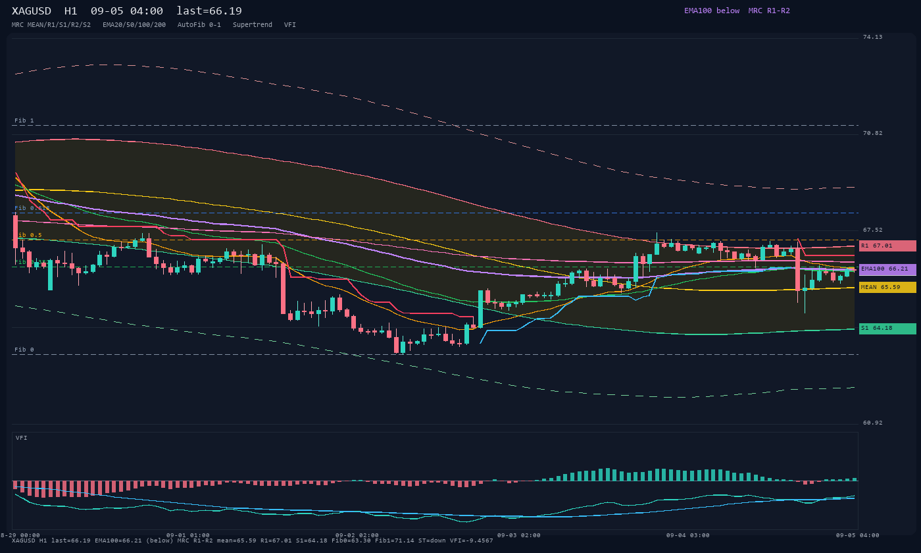The height and width of the screenshot is (553, 921).
Task: Select the 'Fib 1' level label
Action: [24, 121]
